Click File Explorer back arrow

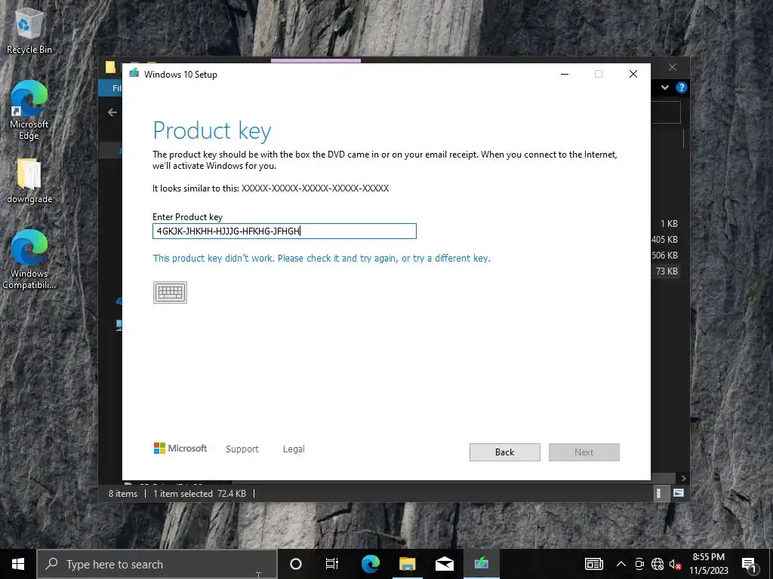click(112, 112)
